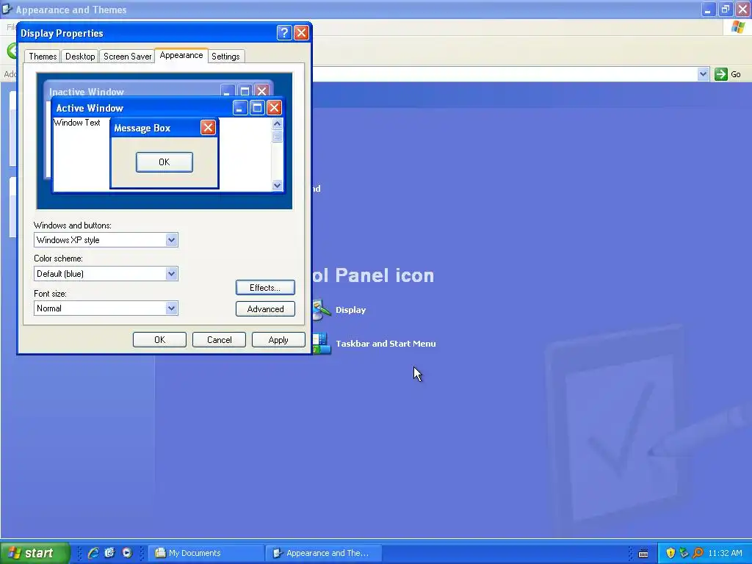Click the preview Inactive Window title

click(87, 92)
